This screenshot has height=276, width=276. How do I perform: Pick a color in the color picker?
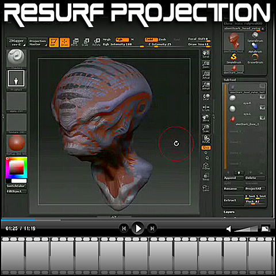[x=17, y=168]
